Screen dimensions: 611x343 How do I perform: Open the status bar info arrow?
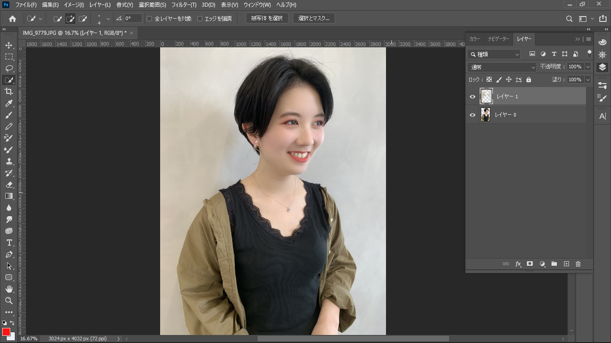119,339
